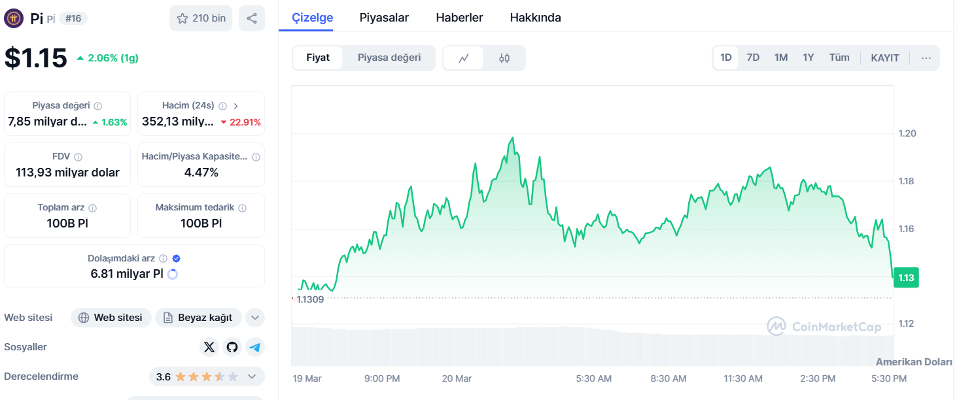The image size is (957, 400).
Task: Show info icon for Toplam arz
Action: click(x=93, y=208)
